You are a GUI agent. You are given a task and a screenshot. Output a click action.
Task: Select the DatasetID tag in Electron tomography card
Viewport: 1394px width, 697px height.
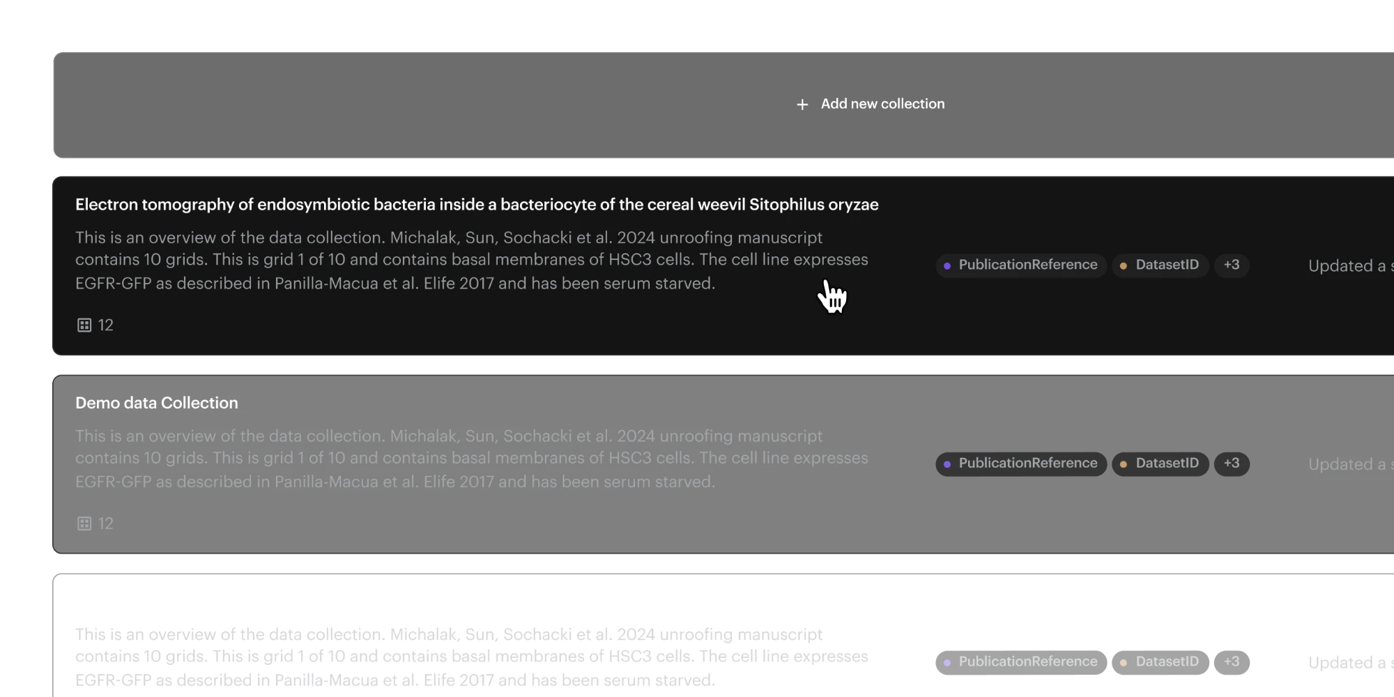click(1161, 265)
